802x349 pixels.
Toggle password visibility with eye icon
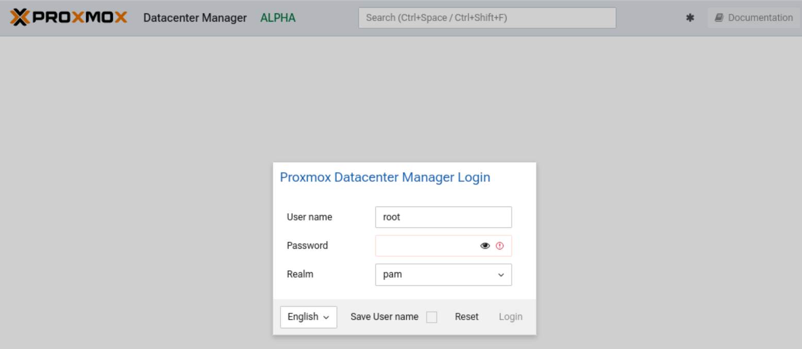pyautogui.click(x=485, y=246)
